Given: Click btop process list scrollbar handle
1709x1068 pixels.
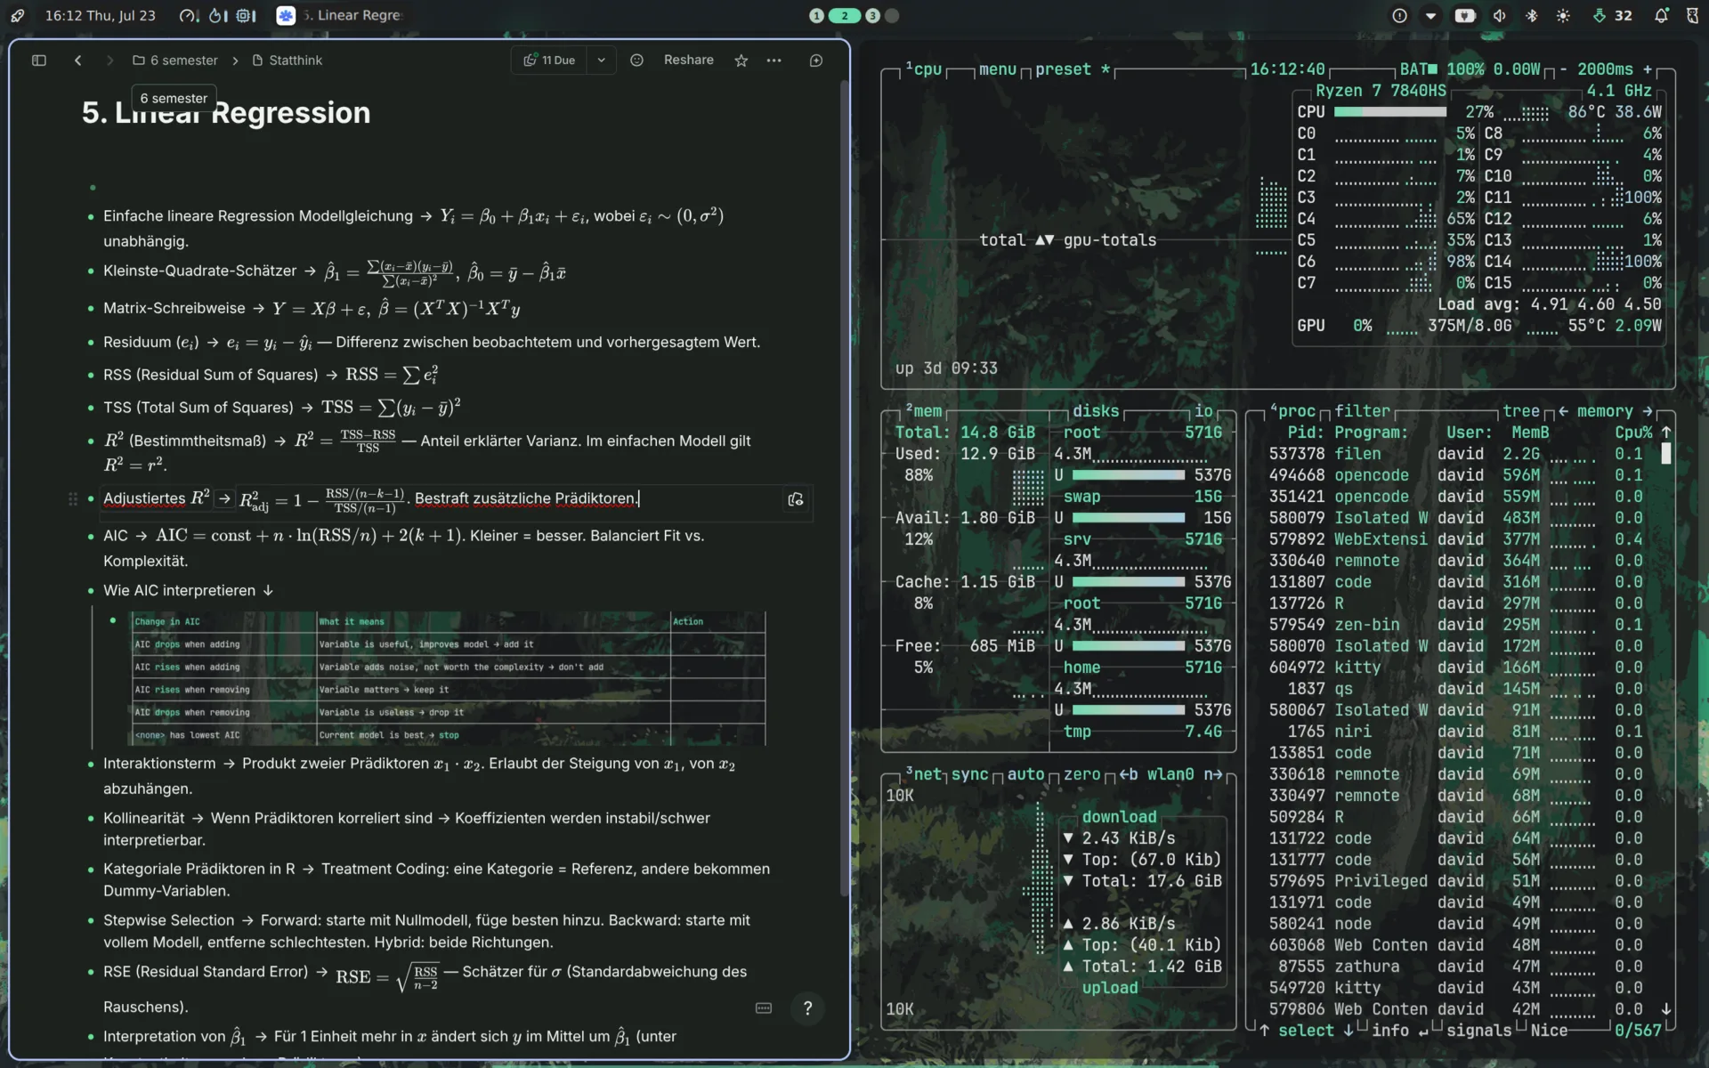Looking at the screenshot, I should (x=1666, y=453).
